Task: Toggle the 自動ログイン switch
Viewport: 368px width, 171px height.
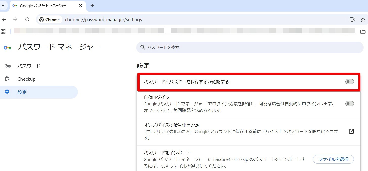Action: click(350, 104)
